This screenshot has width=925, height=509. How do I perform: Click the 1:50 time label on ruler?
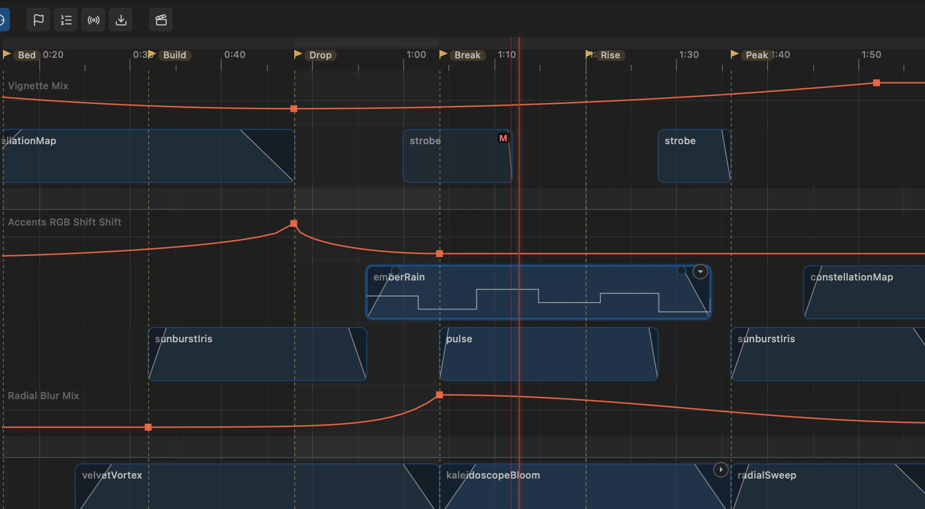872,54
